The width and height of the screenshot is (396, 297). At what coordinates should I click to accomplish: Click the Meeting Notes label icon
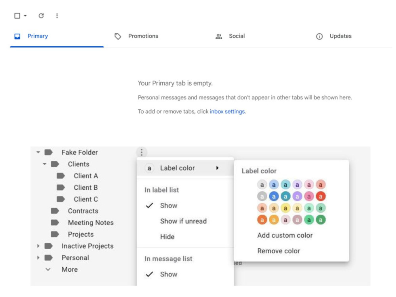(55, 223)
